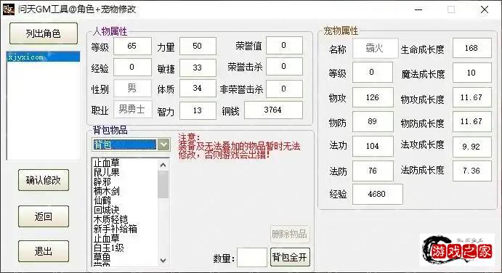The image size is (502, 273).
Task: Click the 法攻成长度 field showing 9.92
Action: (x=472, y=147)
